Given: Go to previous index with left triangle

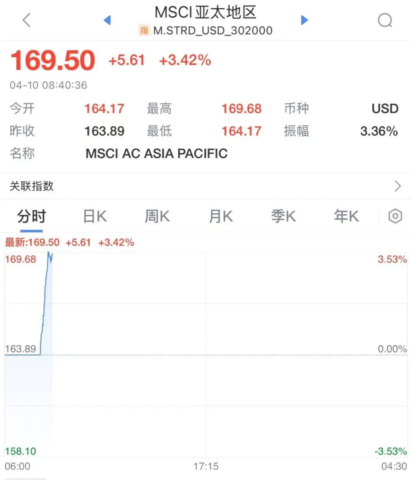Looking at the screenshot, I should (x=107, y=20).
